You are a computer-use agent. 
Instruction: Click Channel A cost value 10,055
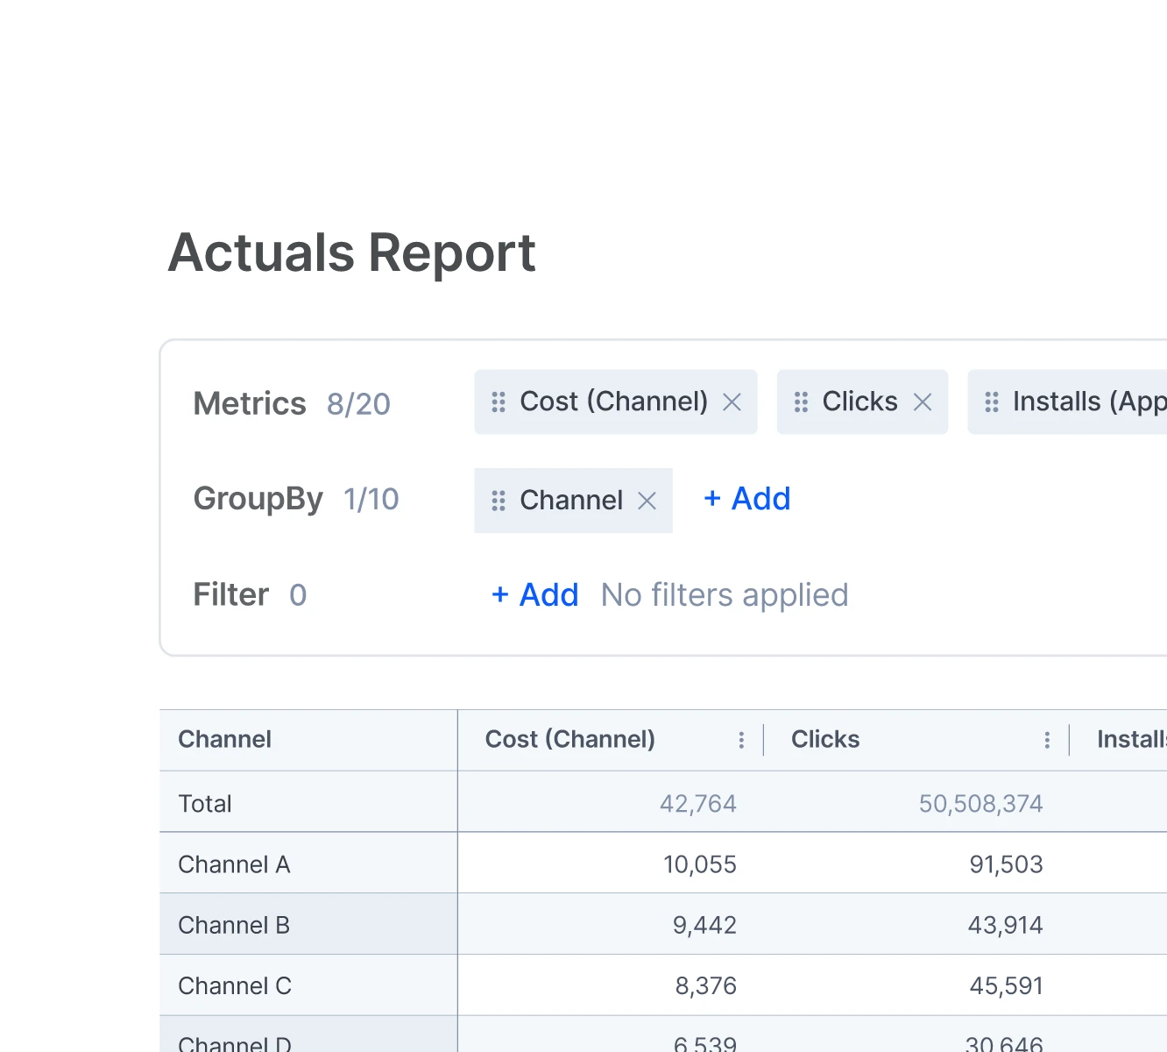click(x=699, y=864)
